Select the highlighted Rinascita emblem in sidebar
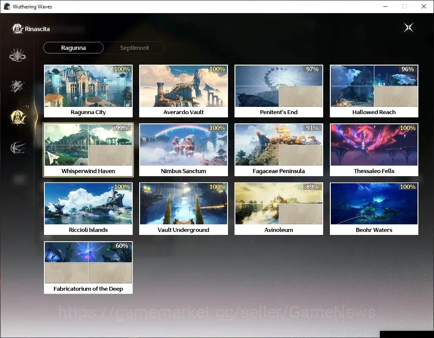Screen dimensions: 434x338 click(x=18, y=117)
